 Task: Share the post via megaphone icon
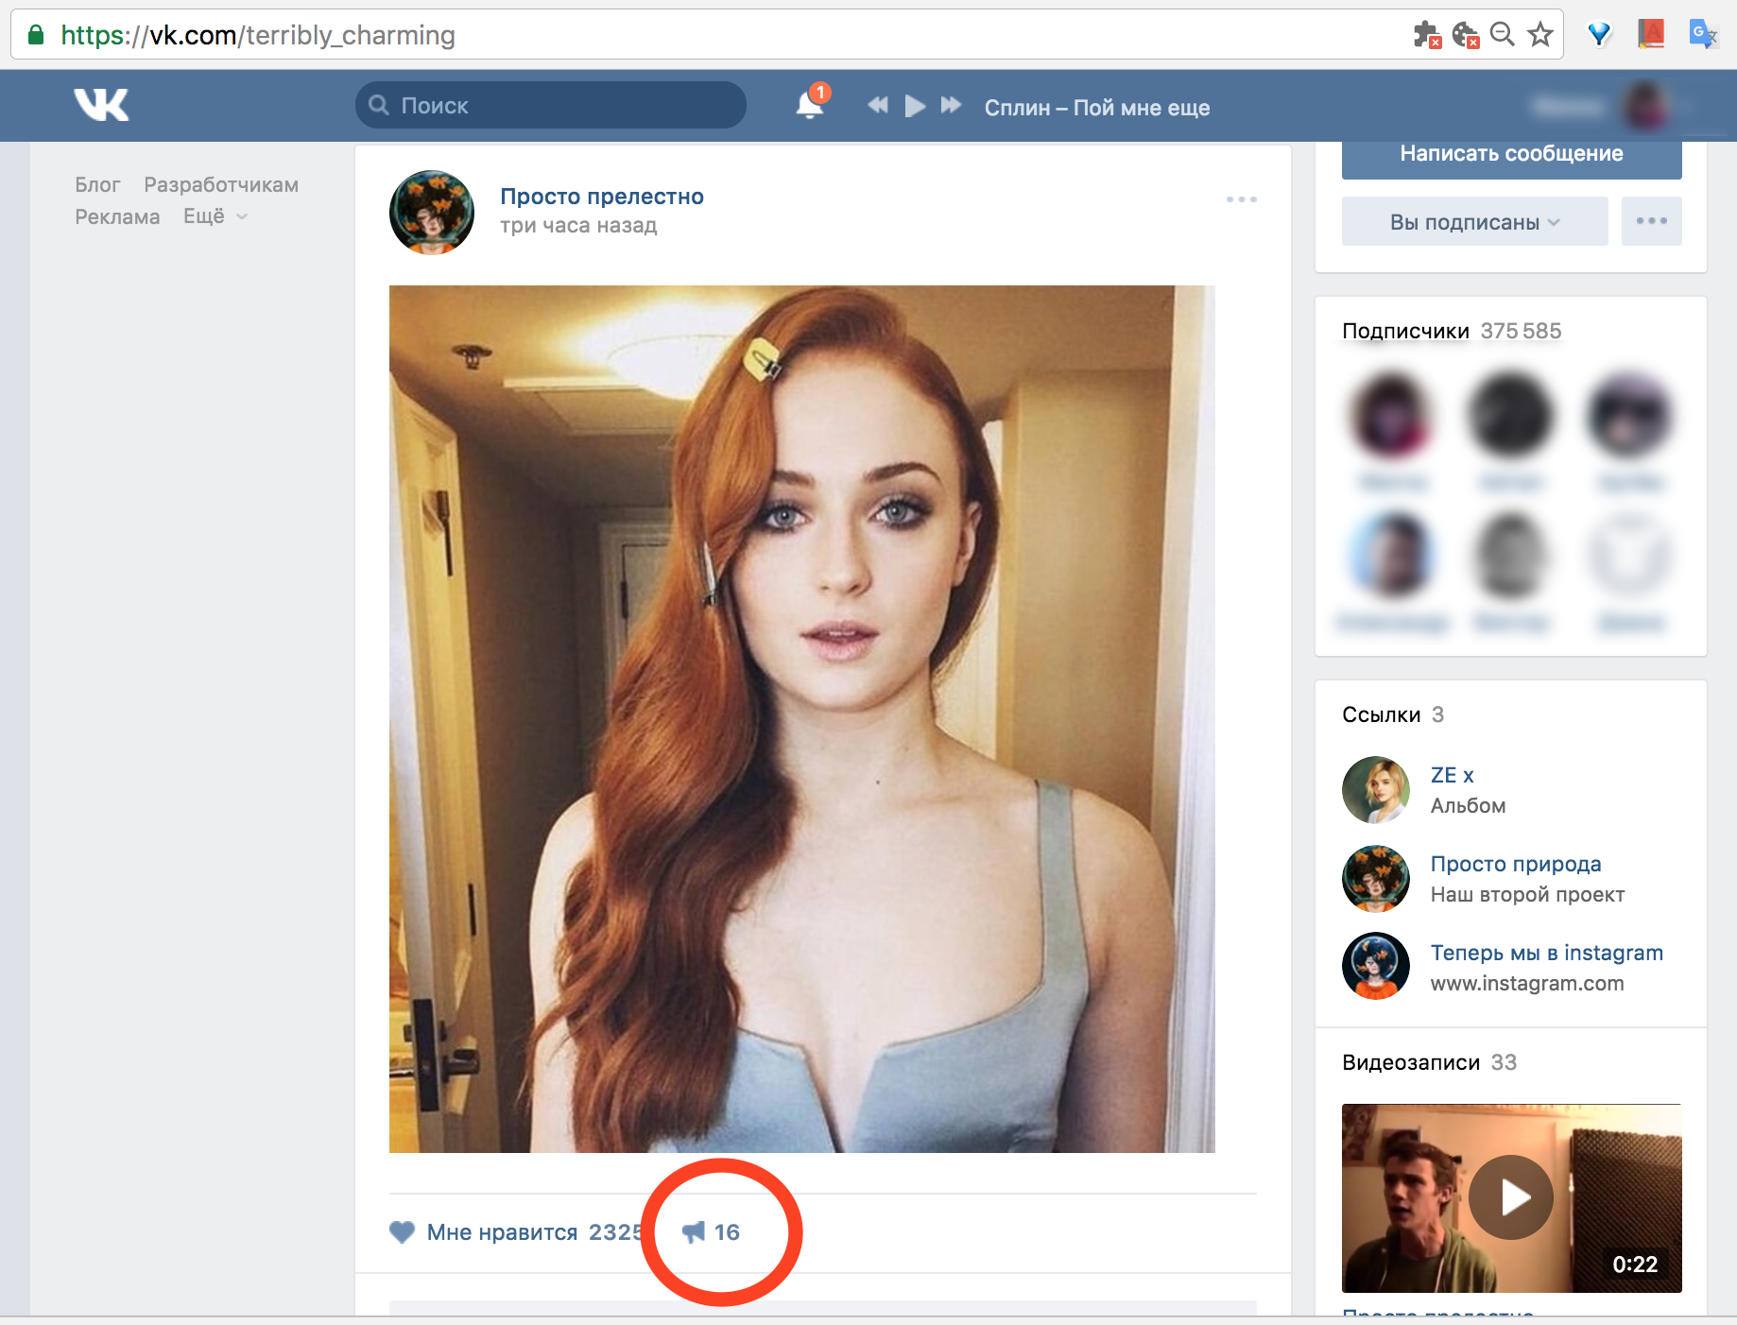click(x=695, y=1232)
